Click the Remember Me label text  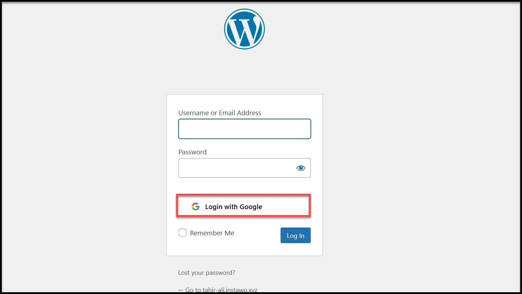point(212,233)
